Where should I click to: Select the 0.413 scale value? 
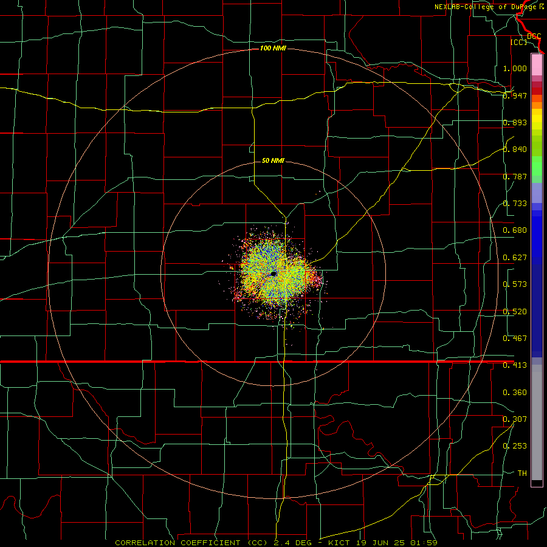(x=515, y=365)
